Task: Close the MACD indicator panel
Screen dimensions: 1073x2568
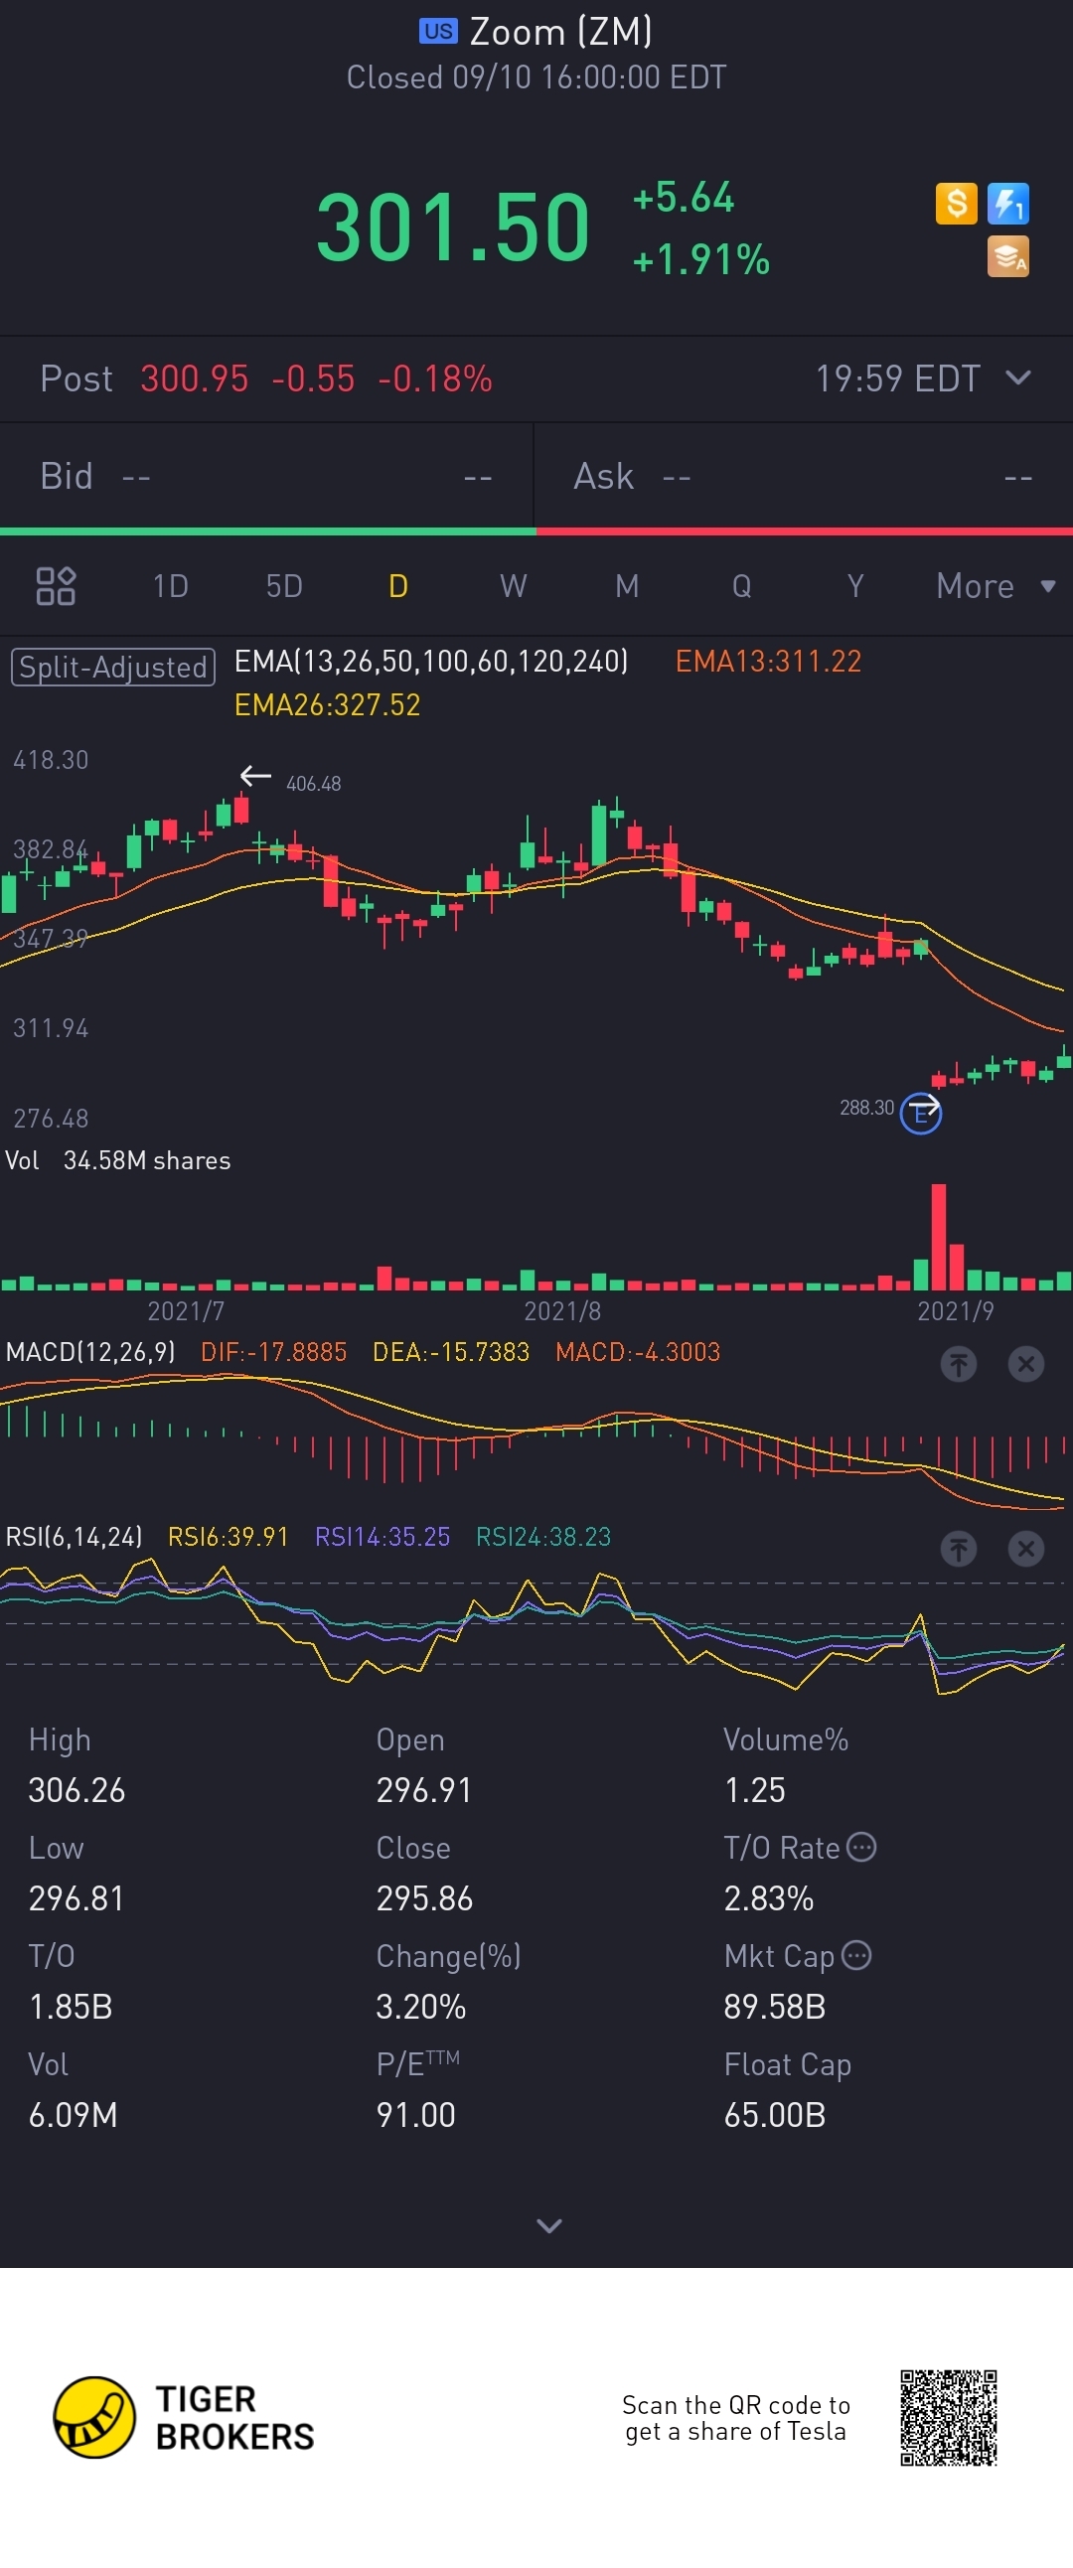Action: 1025,1363
